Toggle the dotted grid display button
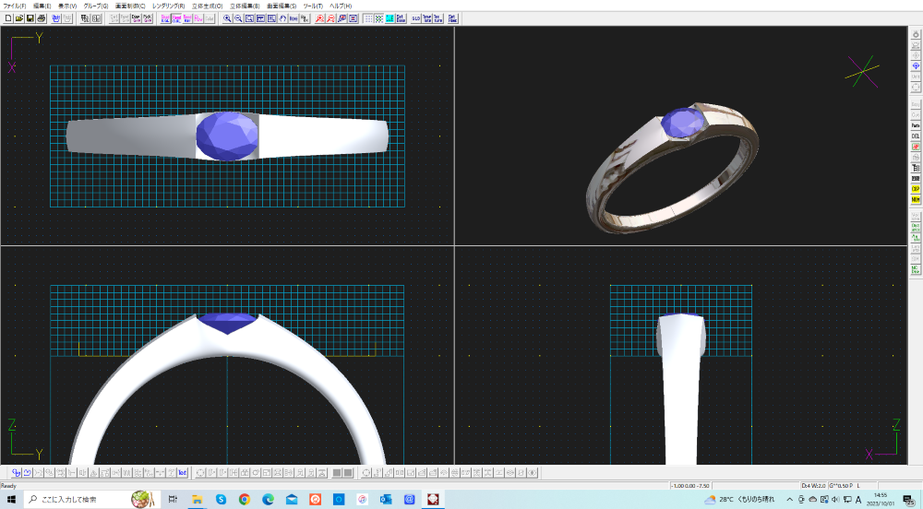923x509 pixels. click(x=368, y=18)
